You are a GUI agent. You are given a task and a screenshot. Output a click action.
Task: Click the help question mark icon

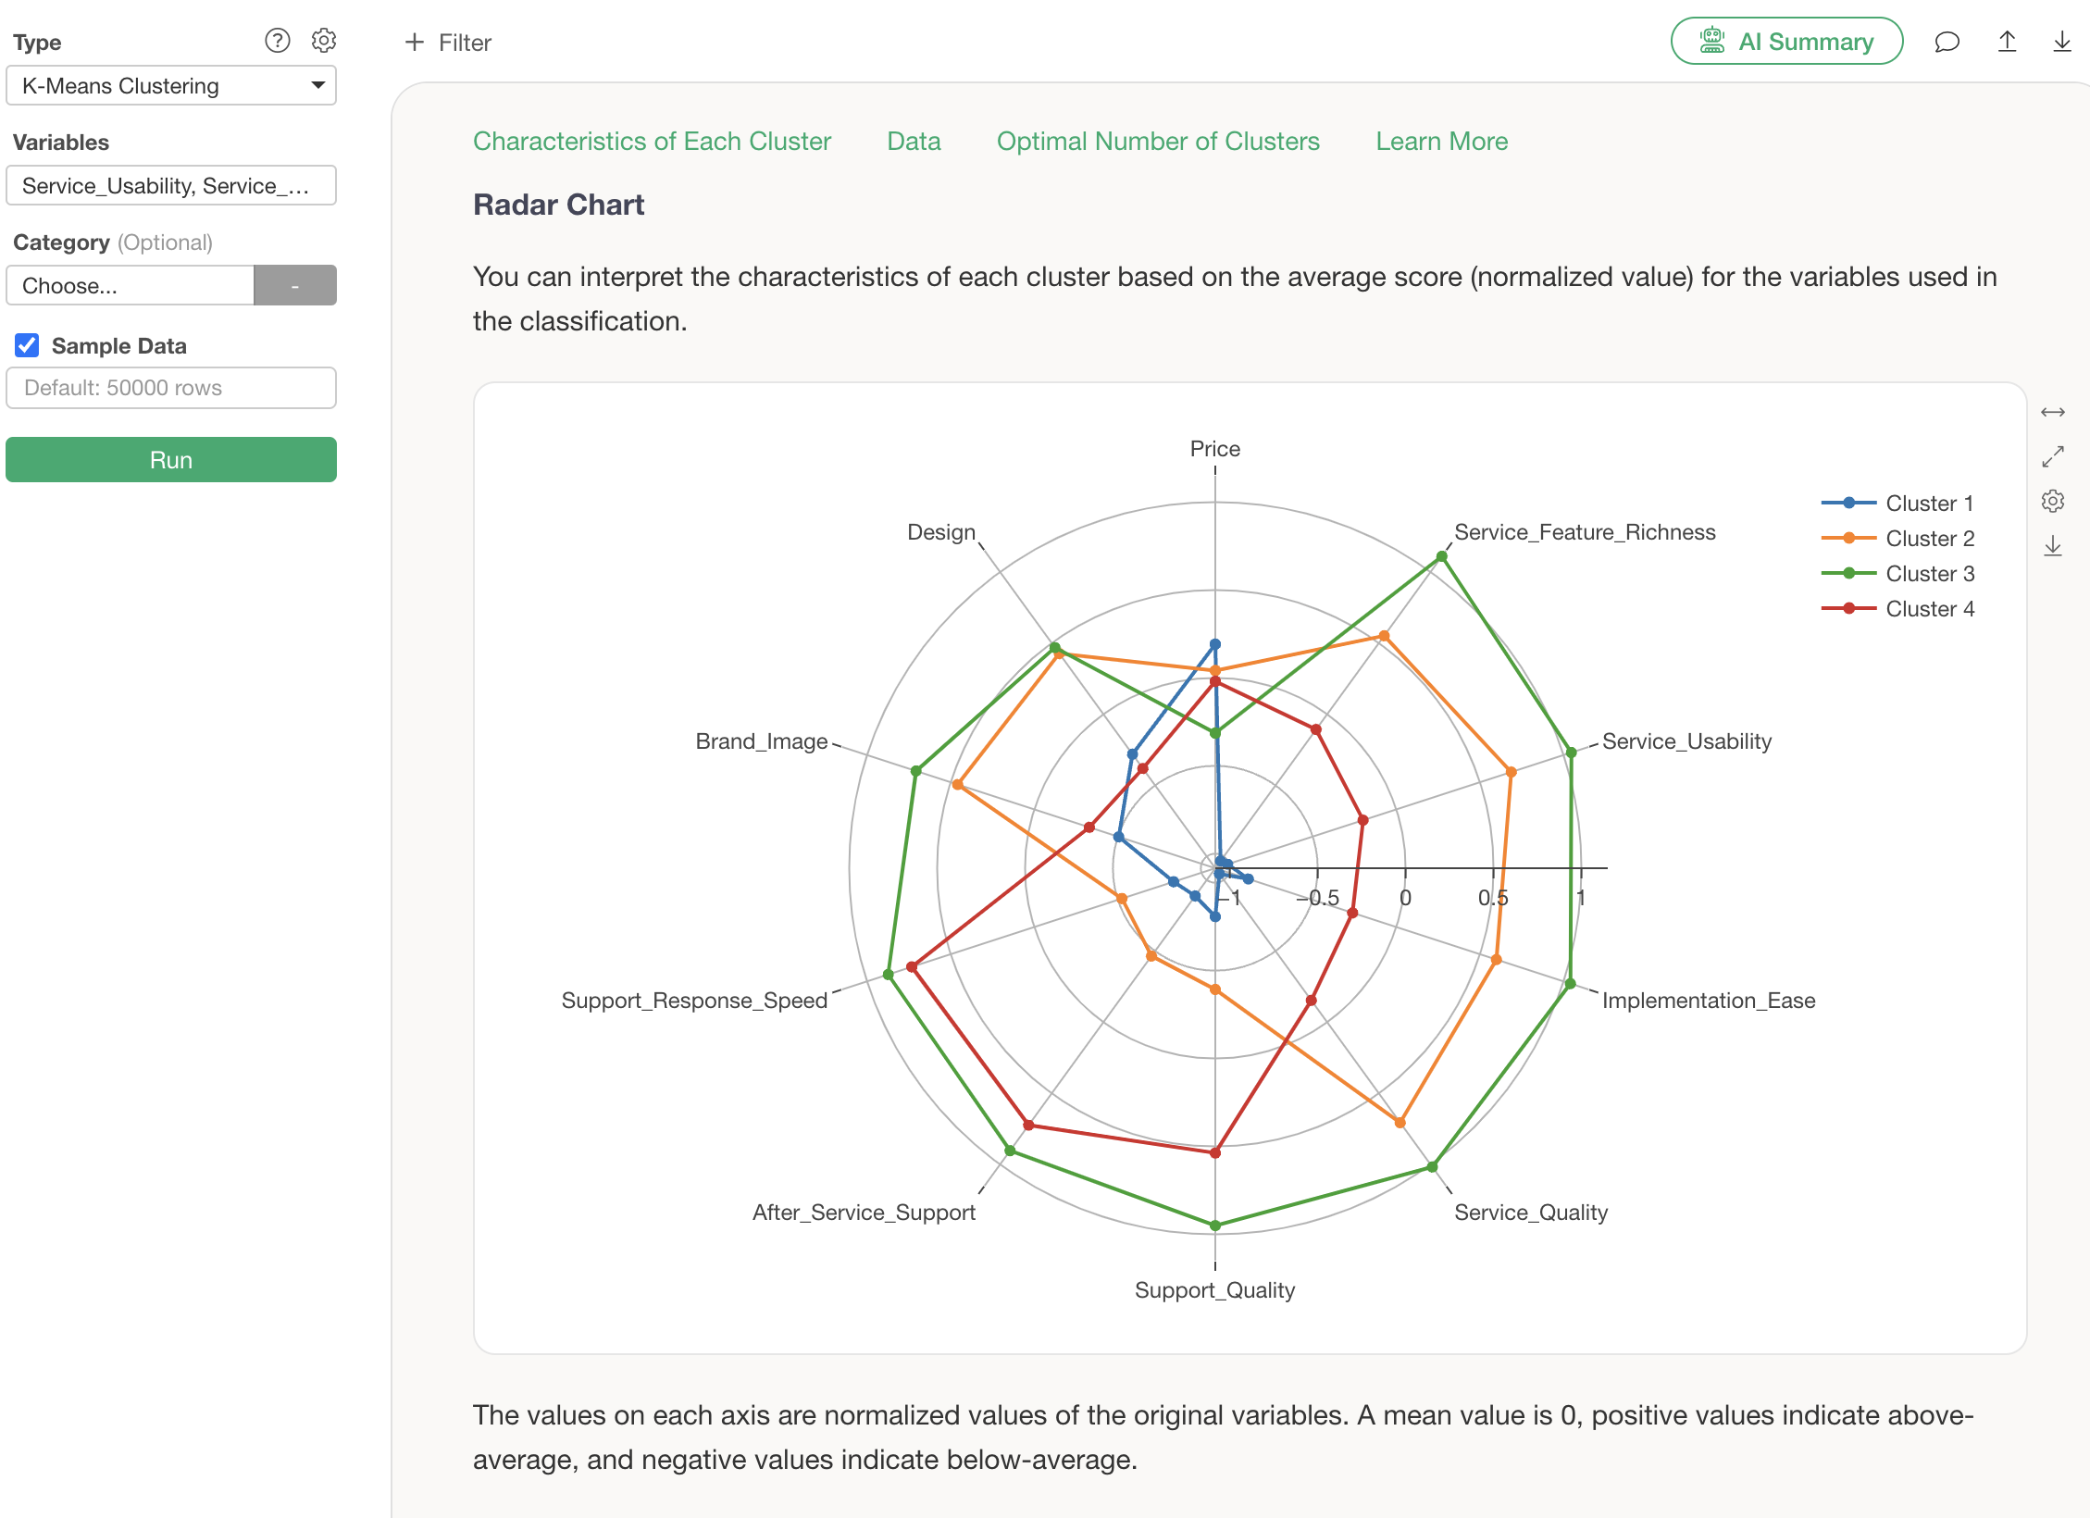(277, 41)
